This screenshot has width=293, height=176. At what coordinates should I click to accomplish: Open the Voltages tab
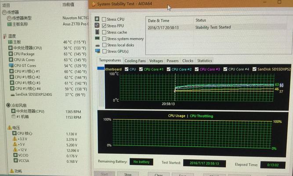[156, 61]
